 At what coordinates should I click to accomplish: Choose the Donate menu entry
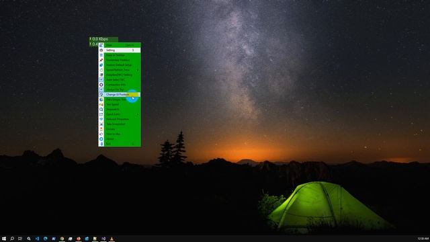coord(120,129)
